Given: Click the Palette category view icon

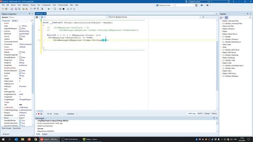Looking at the screenshot, I should click(227, 17).
